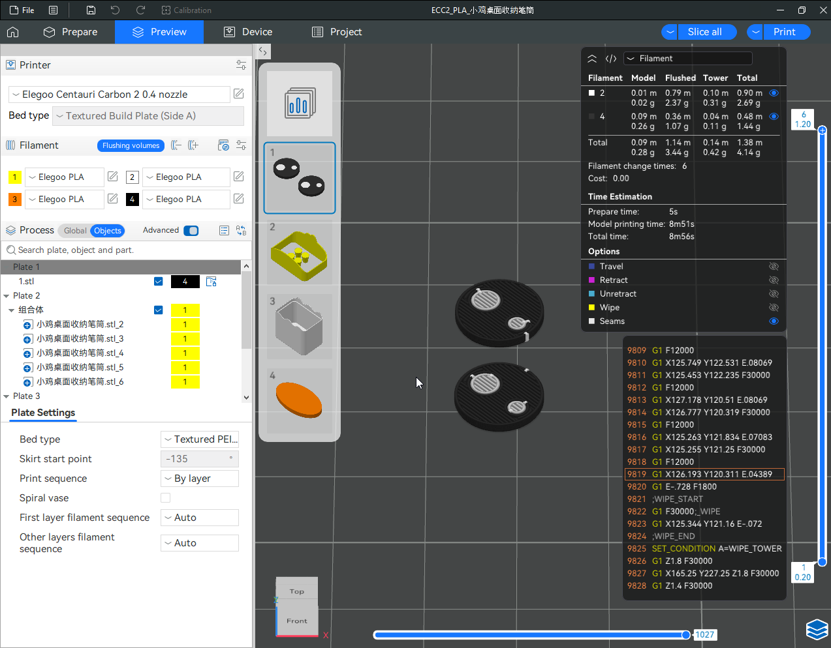
Task: Click the Flushing volumes button
Action: tap(131, 145)
